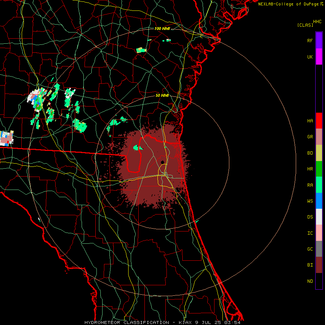Click the 'WS' legend label
This screenshot has height=325, width=325.
310,201
